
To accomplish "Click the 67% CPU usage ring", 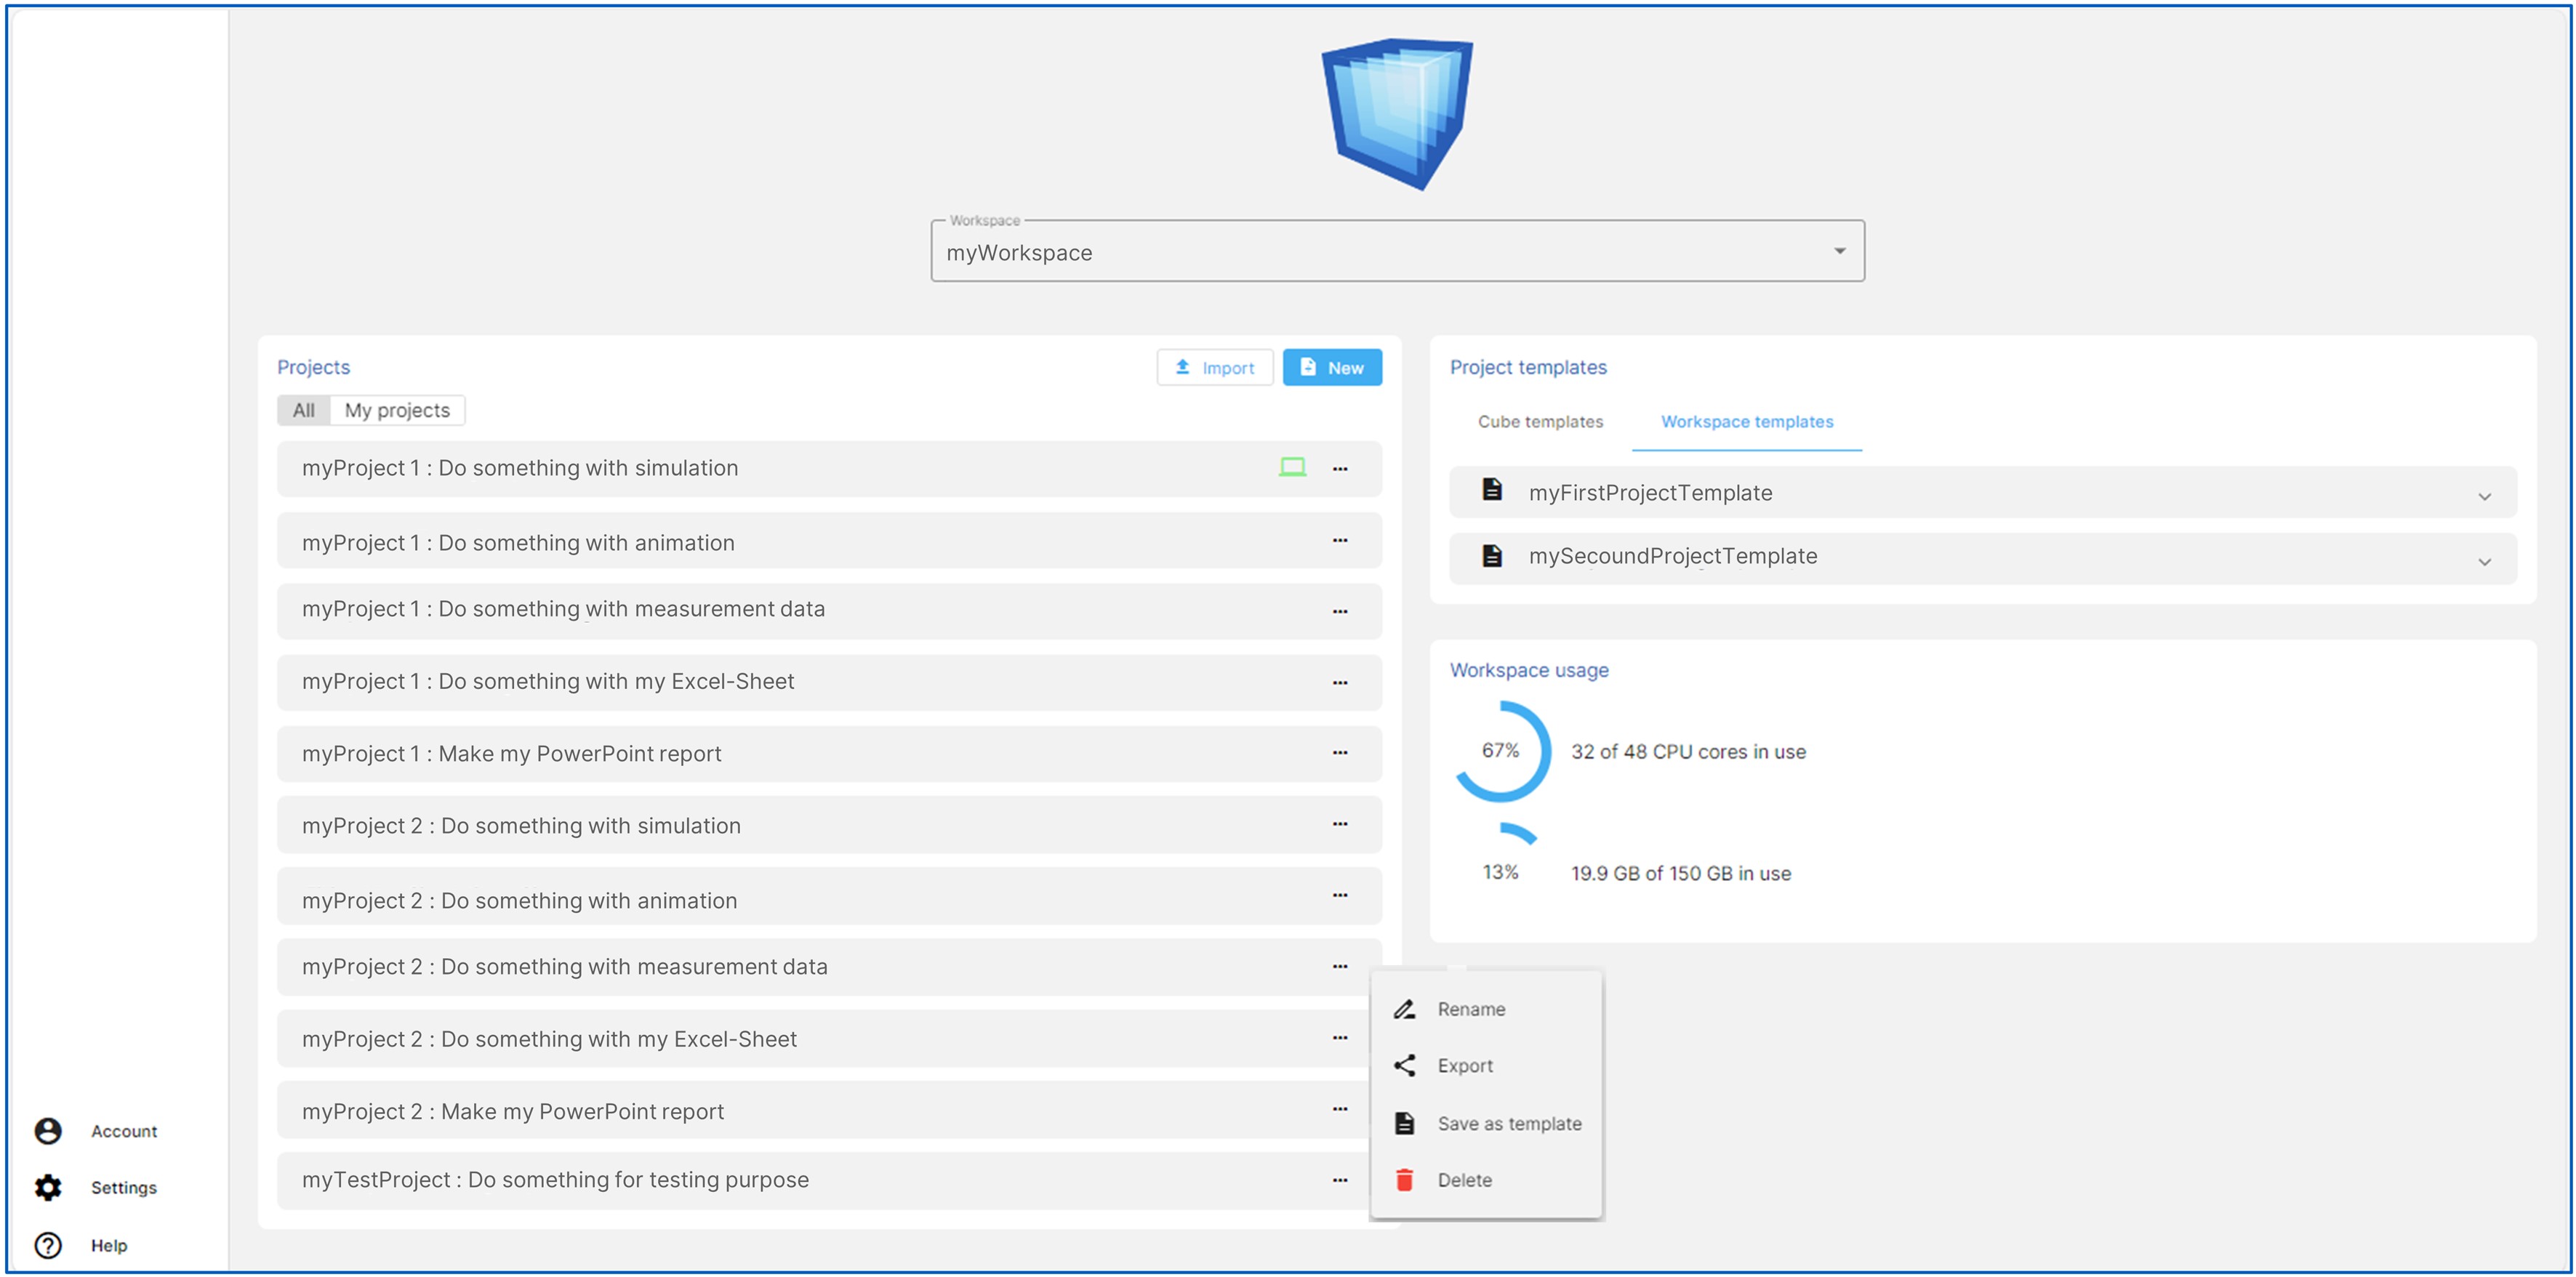I will (x=1500, y=751).
